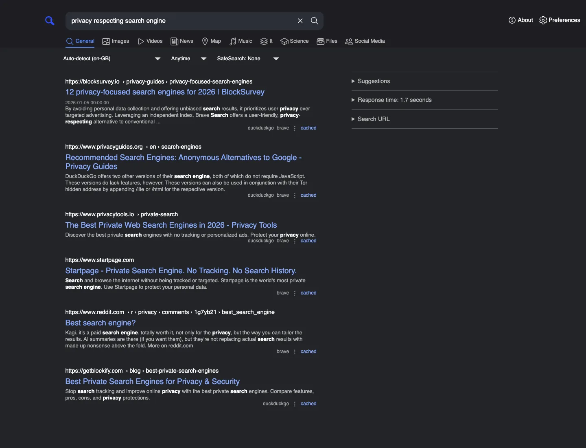Open cached version of BlockSurvey result
Viewport: 586px width, 448px height.
coord(308,128)
